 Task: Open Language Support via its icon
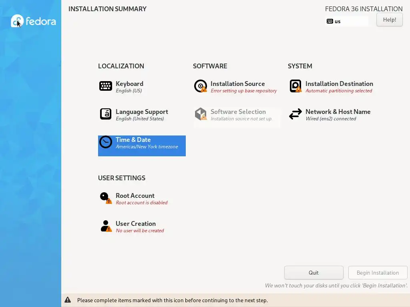[x=106, y=114]
